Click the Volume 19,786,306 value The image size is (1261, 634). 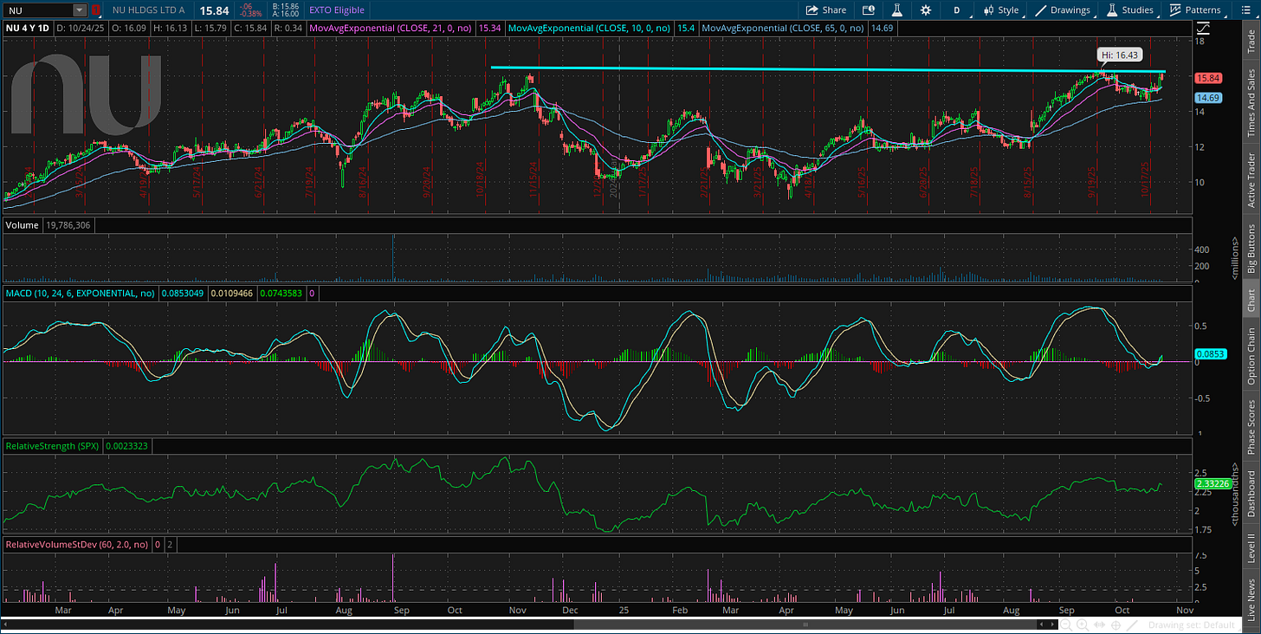tap(68, 224)
